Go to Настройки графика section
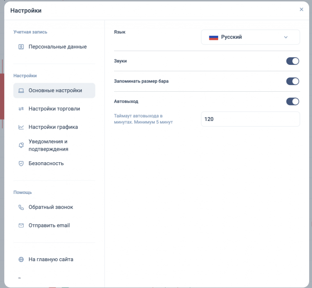312x288 pixels. [x=54, y=127]
